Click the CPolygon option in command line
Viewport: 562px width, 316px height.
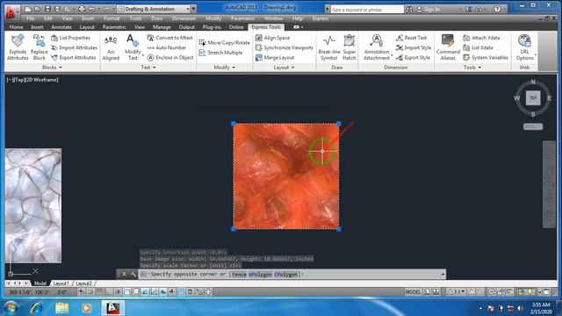(x=286, y=275)
